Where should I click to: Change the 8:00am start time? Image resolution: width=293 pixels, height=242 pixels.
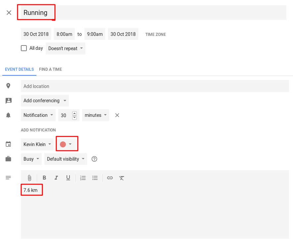(x=64, y=34)
